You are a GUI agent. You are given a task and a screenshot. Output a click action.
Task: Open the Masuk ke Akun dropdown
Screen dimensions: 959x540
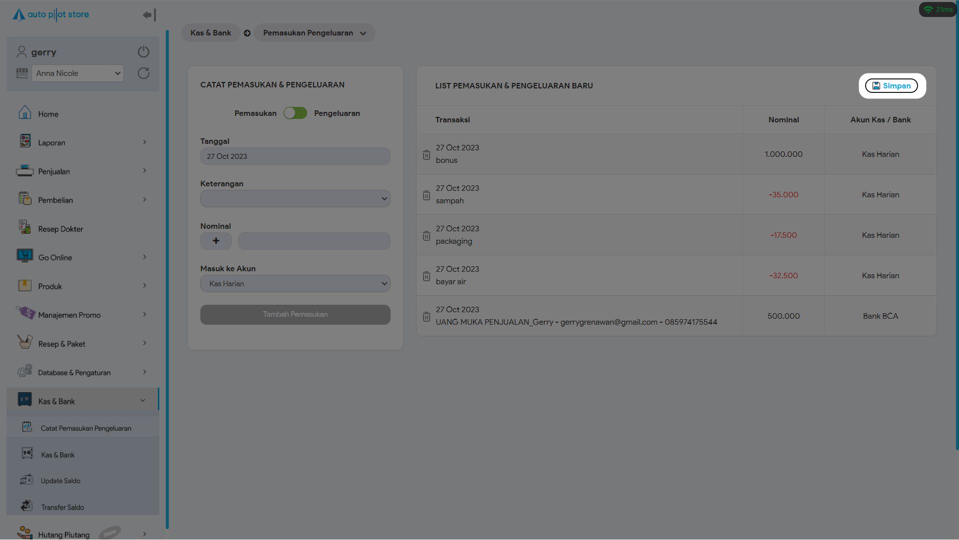point(295,284)
